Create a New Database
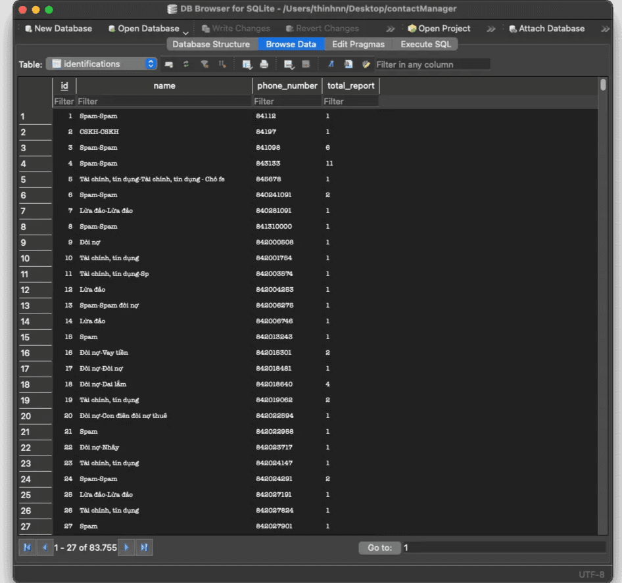This screenshot has height=583, width=622. click(59, 28)
